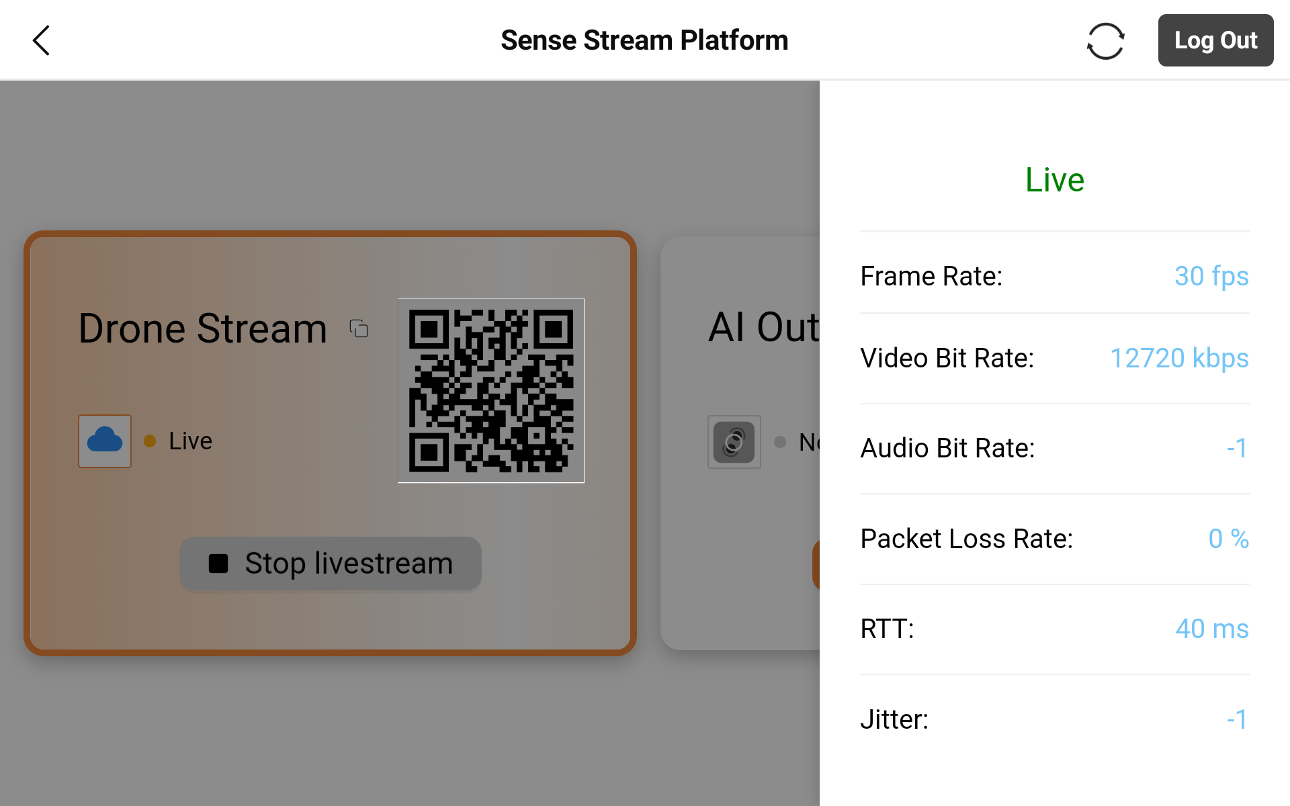Toggle the gray status dot on AI Output card

(x=780, y=442)
